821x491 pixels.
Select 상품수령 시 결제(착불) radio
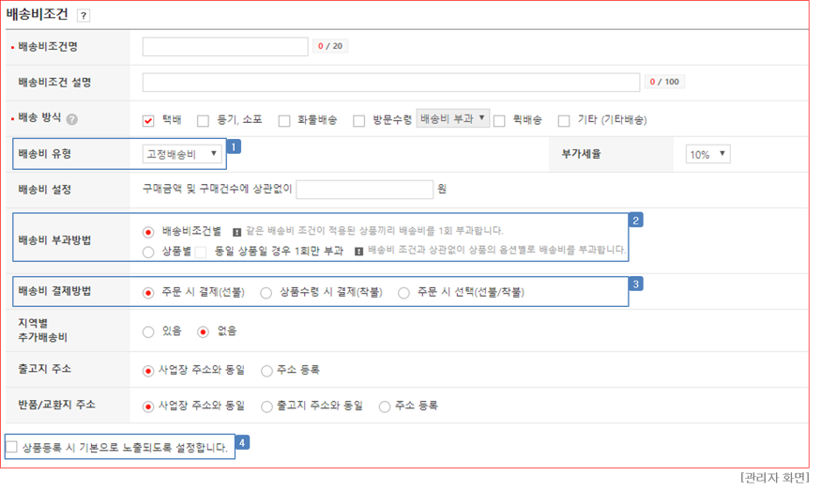[x=266, y=293]
